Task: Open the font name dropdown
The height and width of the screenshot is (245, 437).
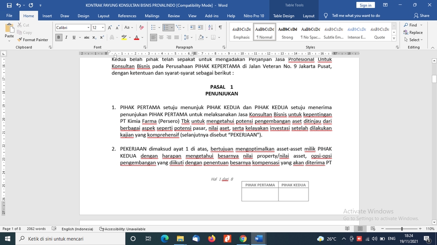Action: coord(88,28)
